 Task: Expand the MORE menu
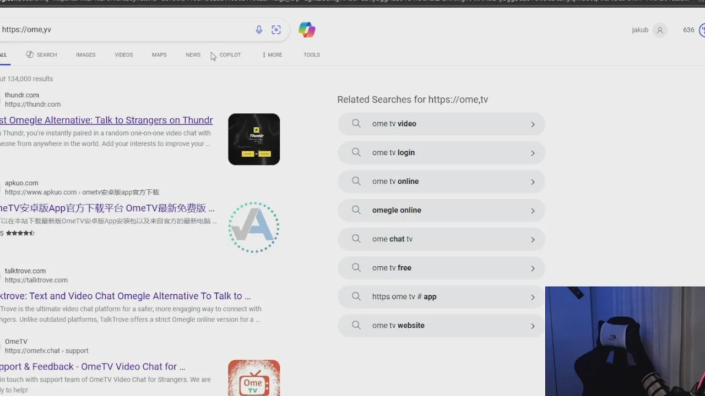[x=272, y=55]
